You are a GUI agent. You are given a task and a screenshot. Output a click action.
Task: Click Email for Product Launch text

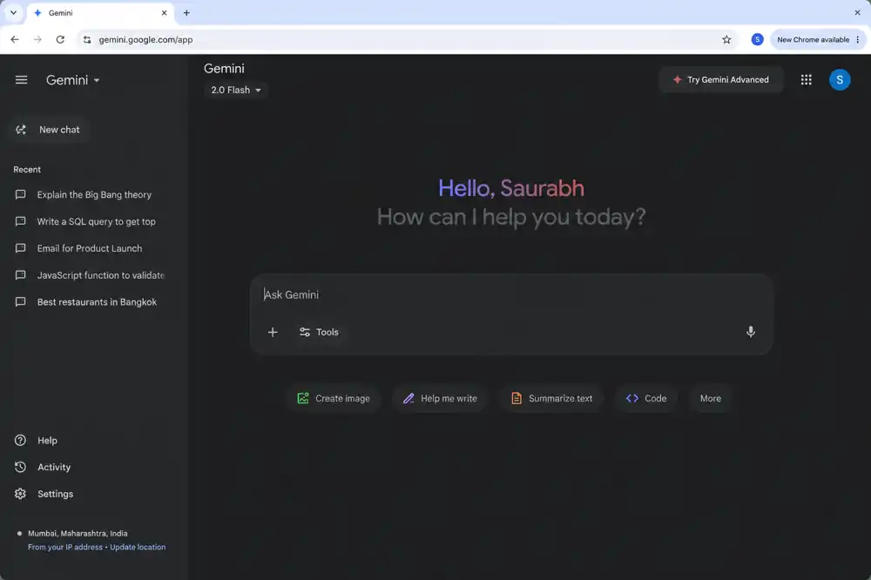[x=90, y=248]
